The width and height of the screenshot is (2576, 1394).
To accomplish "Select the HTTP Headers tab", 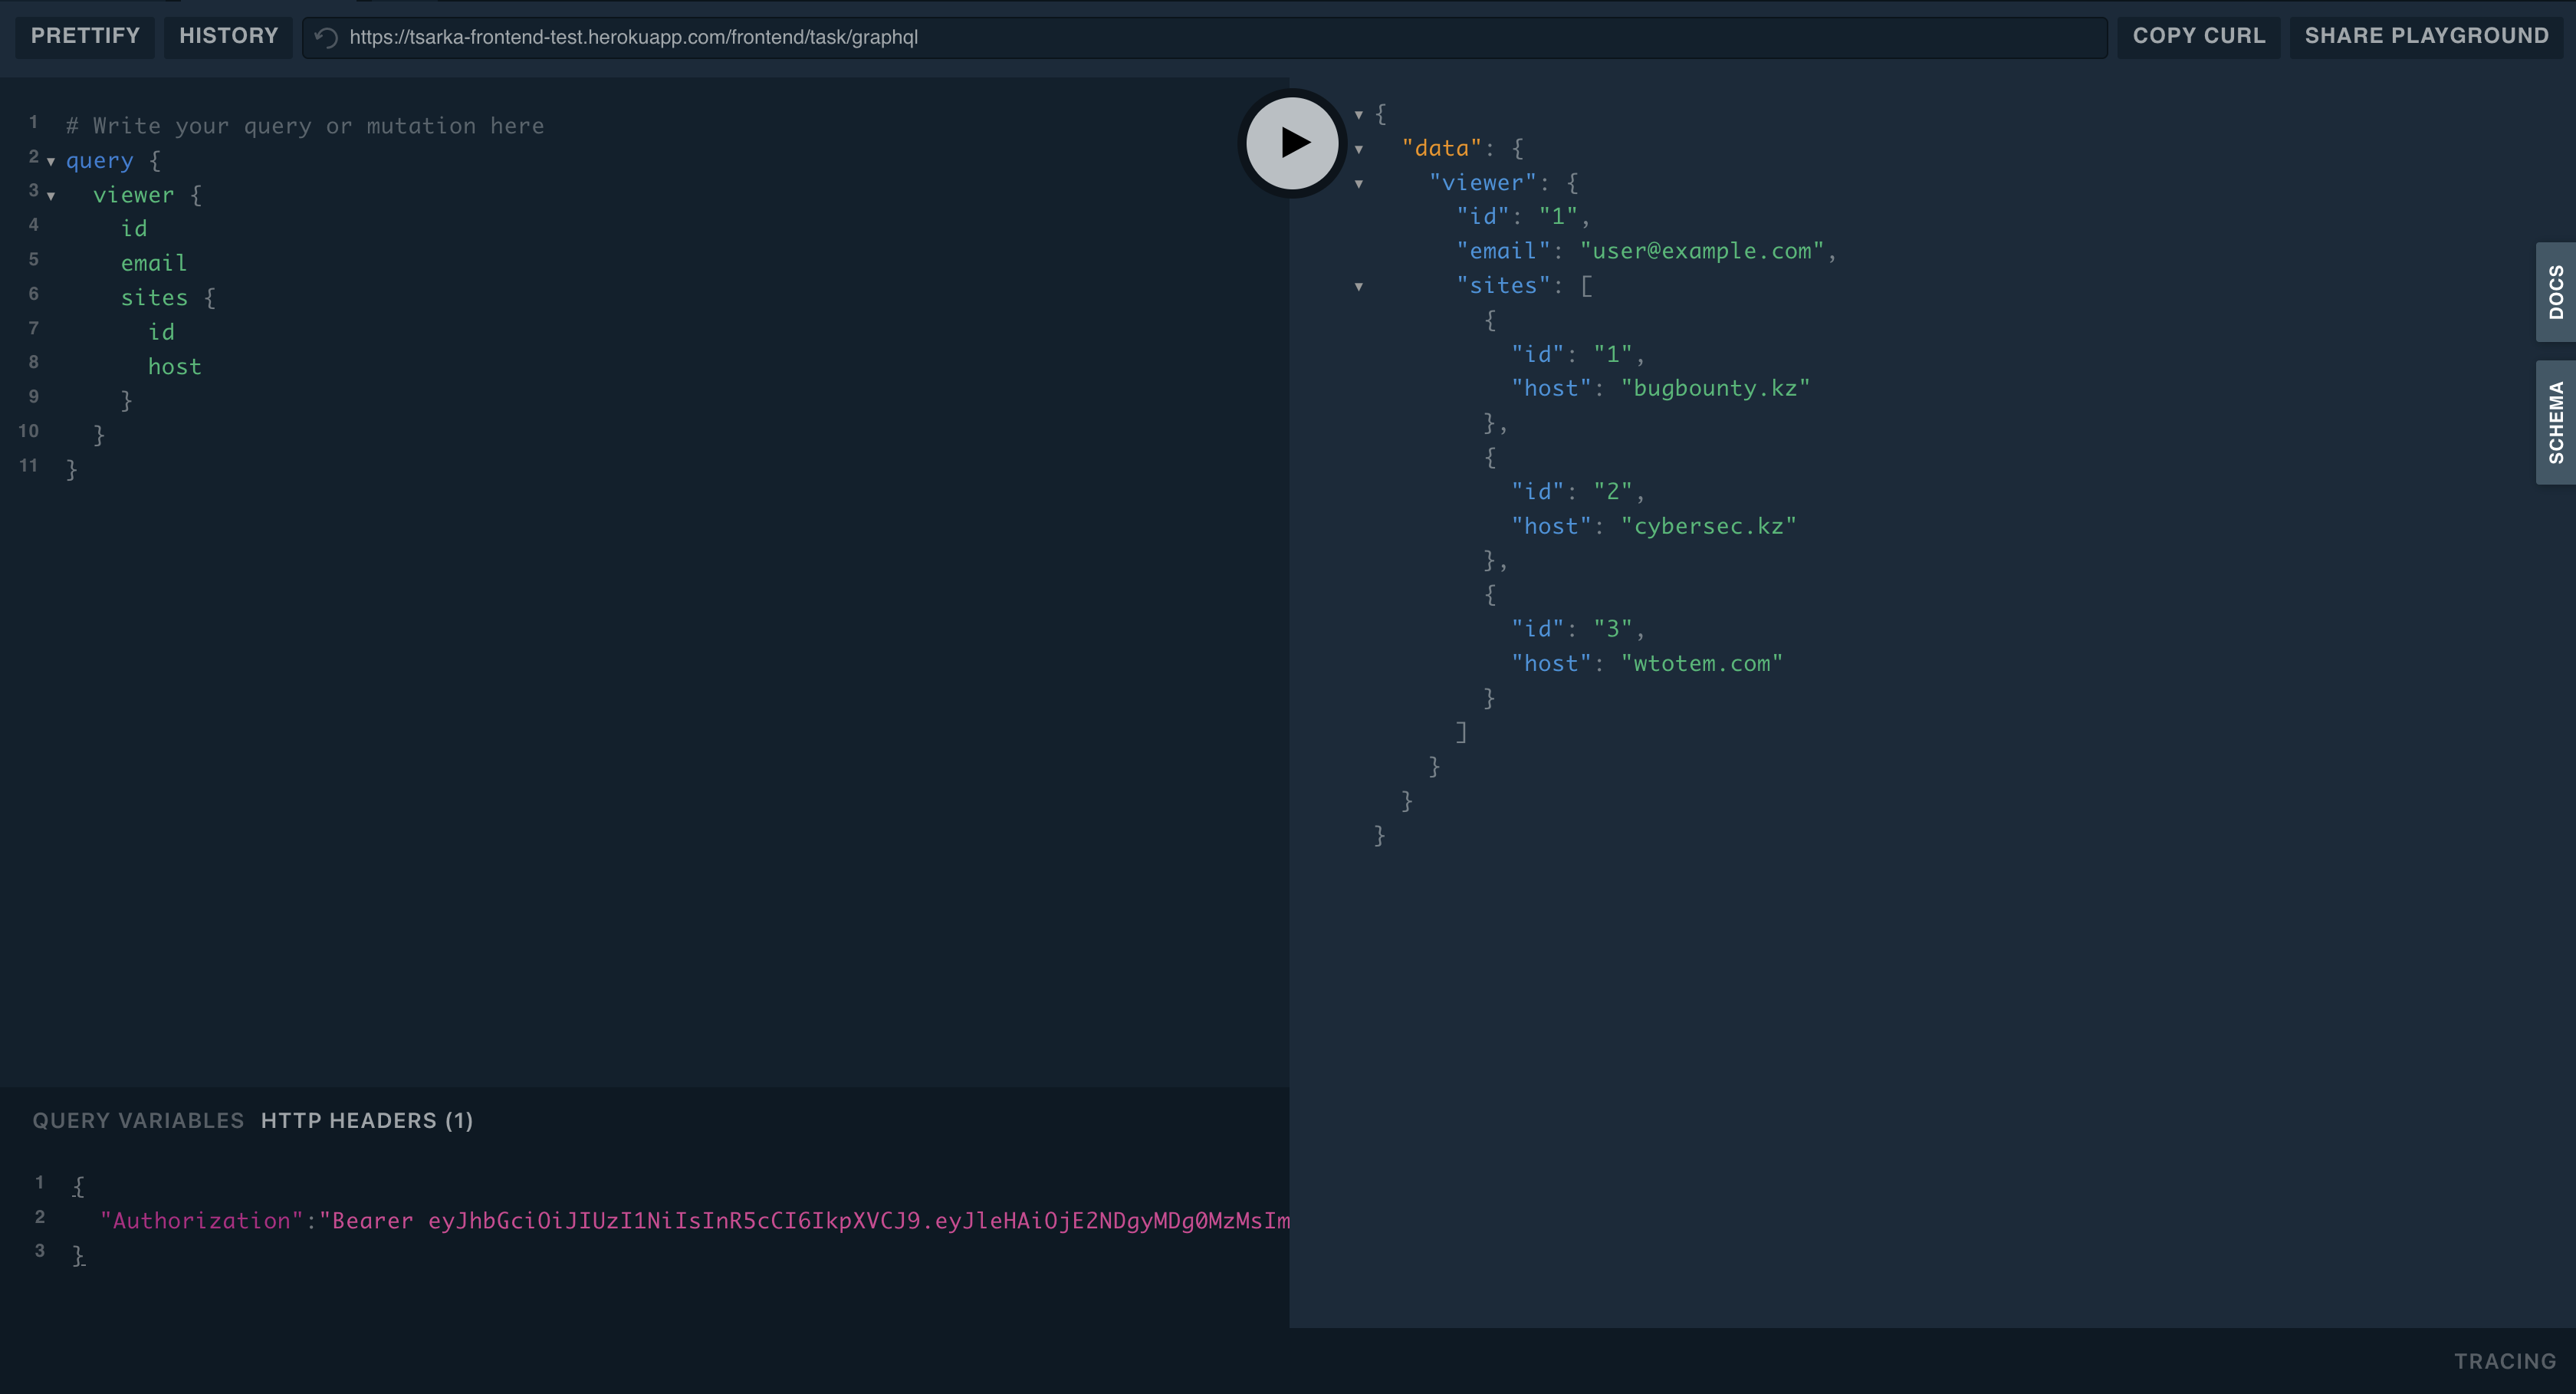I will click(x=366, y=1120).
